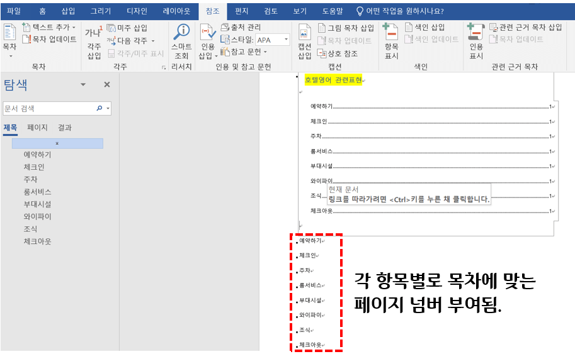The width and height of the screenshot is (575, 359).
Task: Click the highlighted jump-to-top bar
Action: 57,143
